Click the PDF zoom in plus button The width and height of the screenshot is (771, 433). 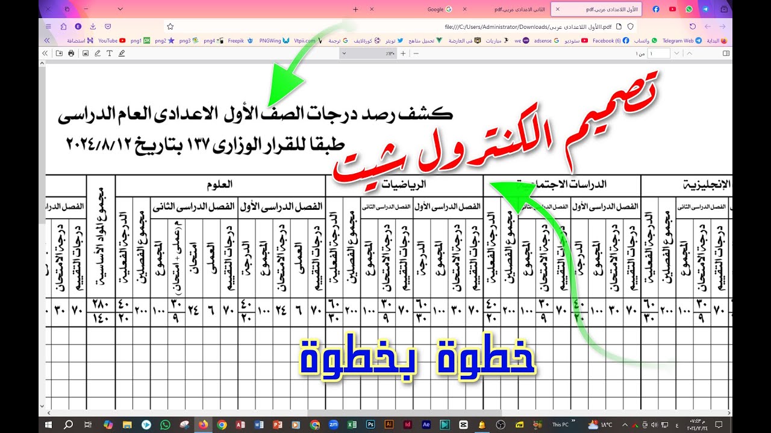[x=403, y=54]
